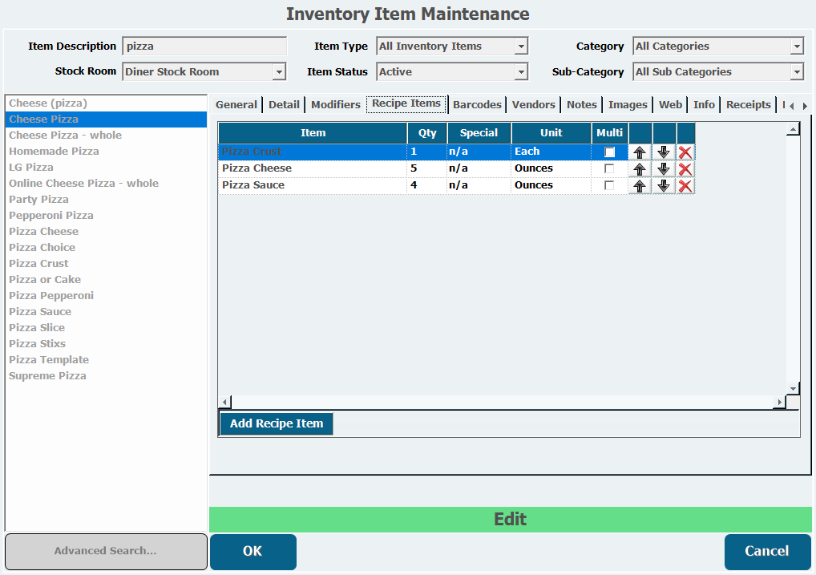Move Pizza Cheese row down with arrow

(x=664, y=169)
